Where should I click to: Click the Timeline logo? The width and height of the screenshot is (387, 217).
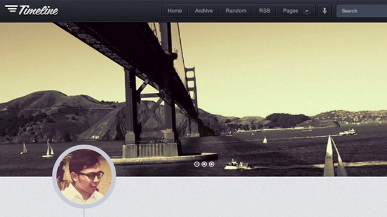coord(31,10)
